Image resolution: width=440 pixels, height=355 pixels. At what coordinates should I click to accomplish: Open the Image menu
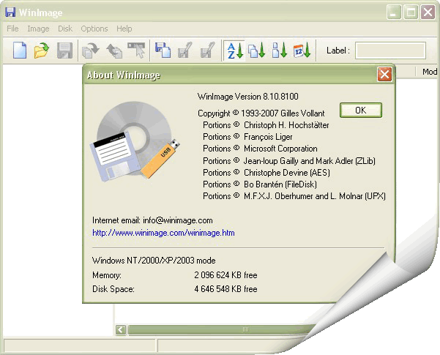pyautogui.click(x=38, y=29)
